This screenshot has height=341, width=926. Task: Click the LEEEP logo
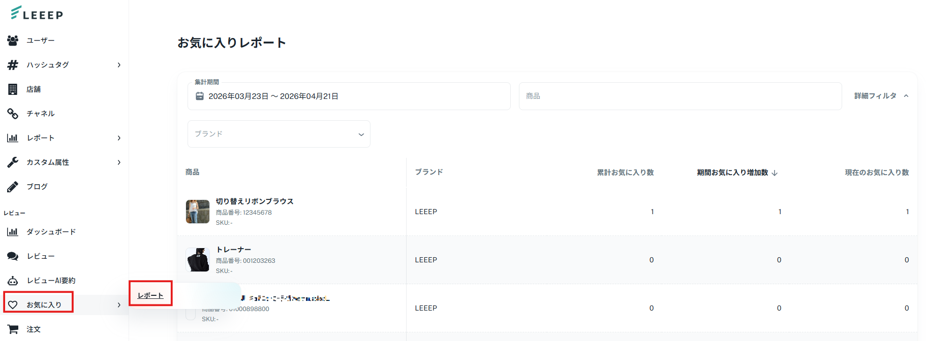(x=37, y=13)
